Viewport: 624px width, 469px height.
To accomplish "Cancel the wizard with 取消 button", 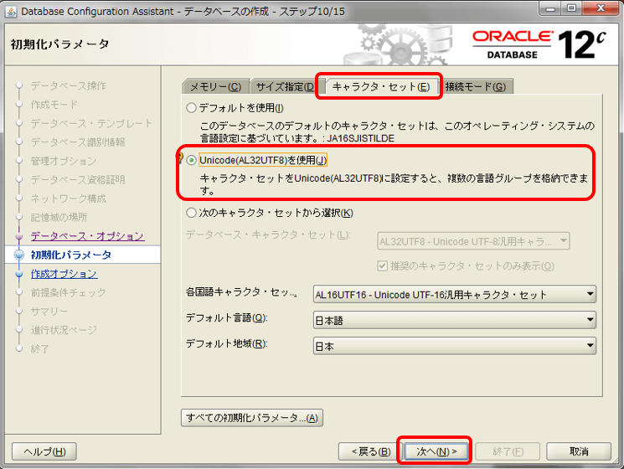I will tap(579, 451).
